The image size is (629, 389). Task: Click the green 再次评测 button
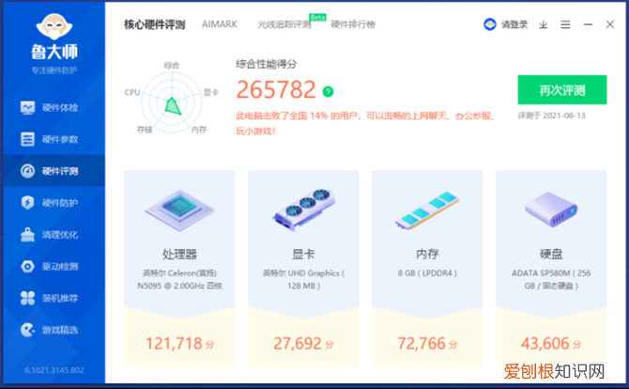tap(562, 90)
